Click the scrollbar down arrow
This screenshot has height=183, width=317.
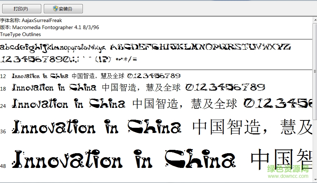click(314, 180)
